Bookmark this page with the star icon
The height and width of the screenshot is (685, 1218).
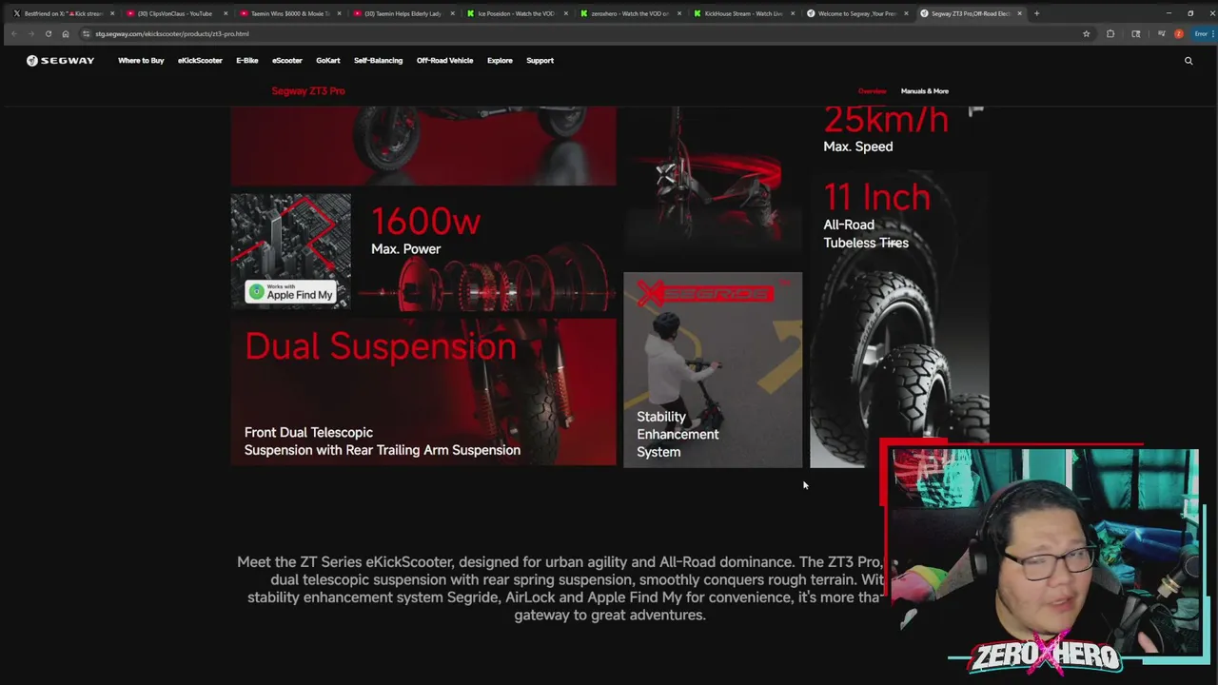[1087, 33]
